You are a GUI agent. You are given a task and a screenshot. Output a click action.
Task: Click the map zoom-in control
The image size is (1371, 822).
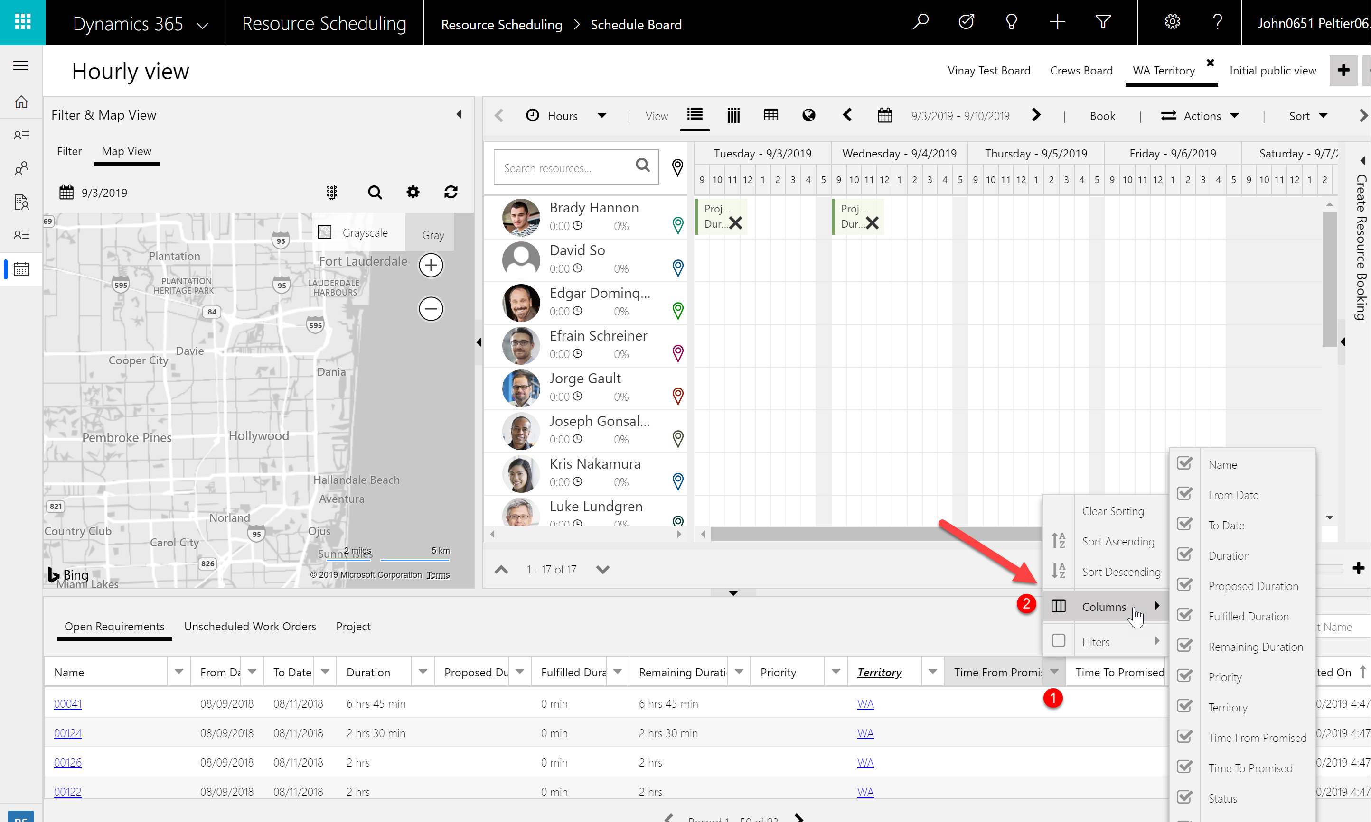[431, 265]
